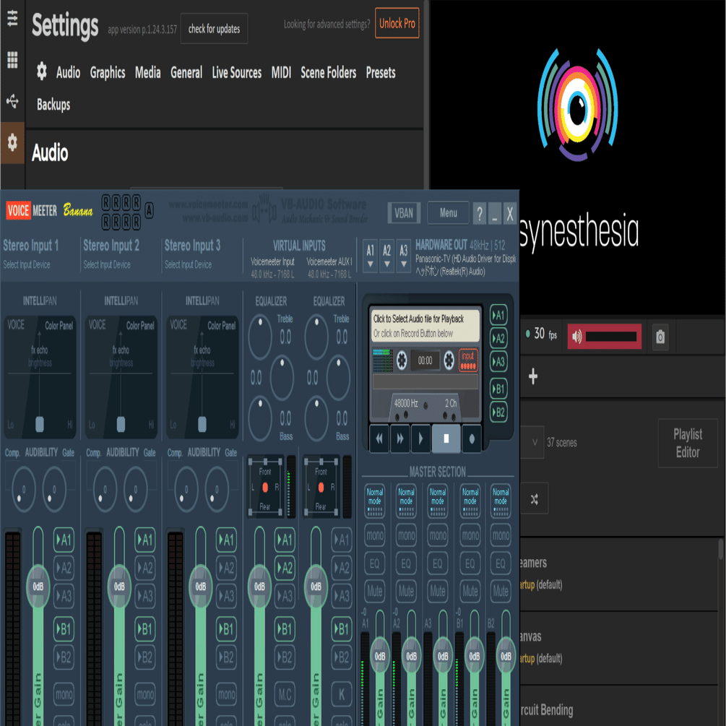Viewport: 726px width, 726px height.
Task: Open the Playlist Editor
Action: [x=688, y=443]
